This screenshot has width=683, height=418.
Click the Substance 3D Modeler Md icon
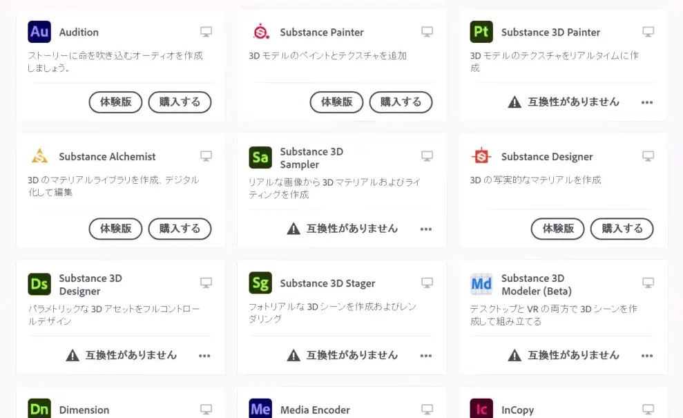(x=481, y=284)
